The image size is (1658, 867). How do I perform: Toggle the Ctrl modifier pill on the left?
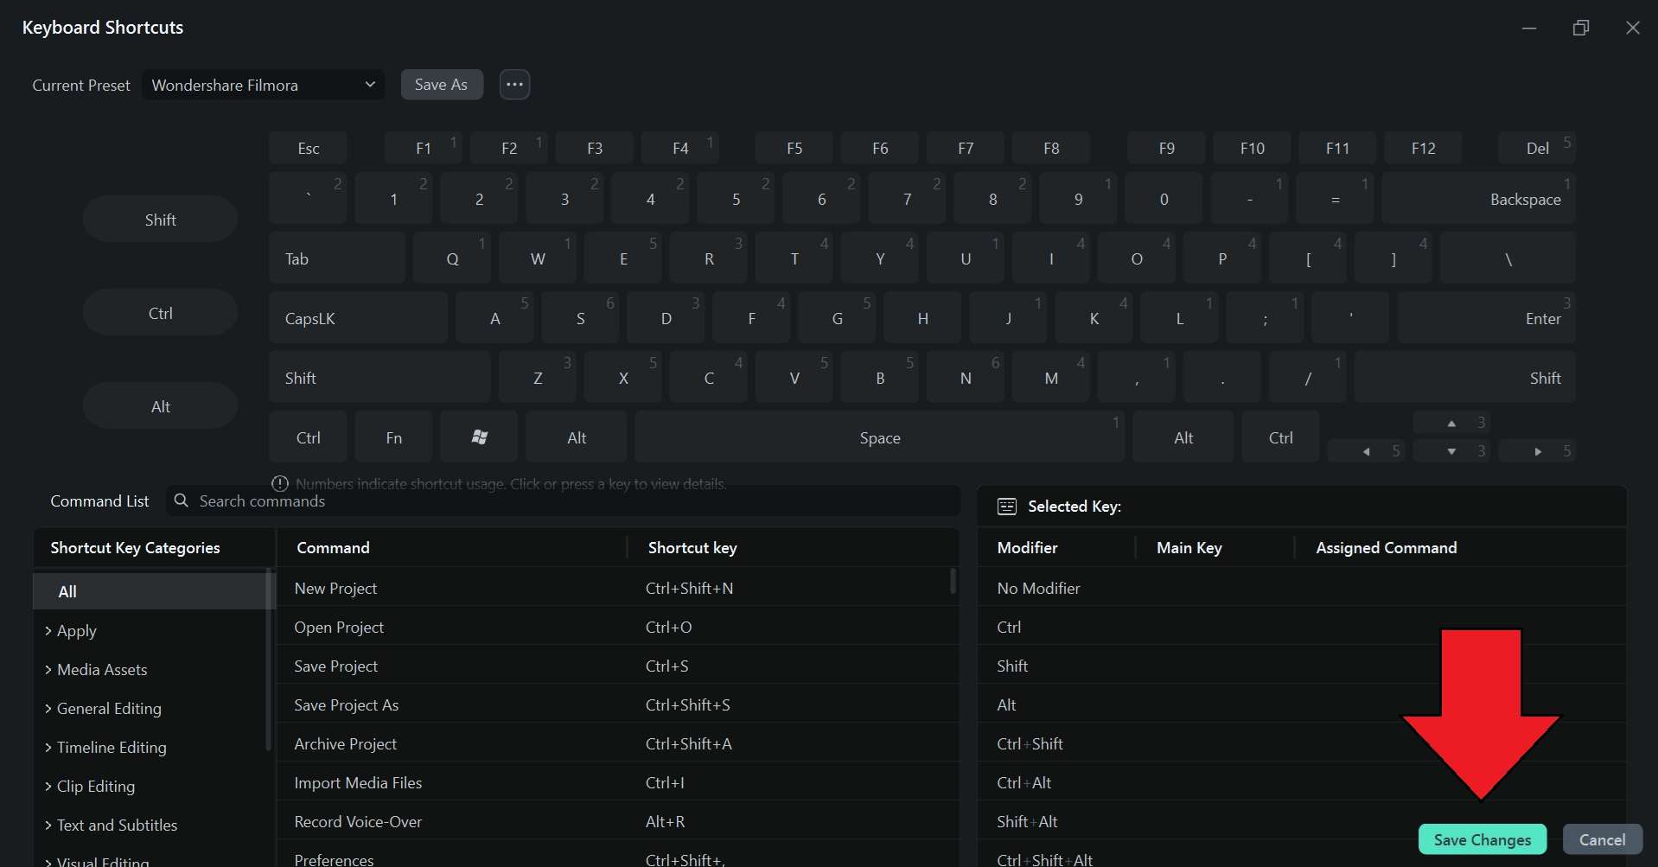[160, 313]
